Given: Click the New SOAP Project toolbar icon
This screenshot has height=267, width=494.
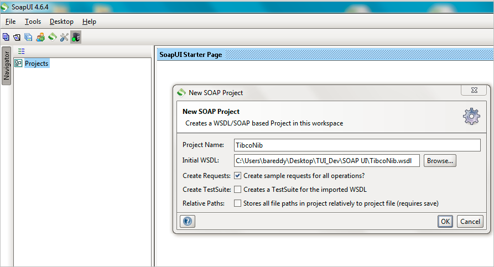Looking at the screenshot, I should click(6, 37).
